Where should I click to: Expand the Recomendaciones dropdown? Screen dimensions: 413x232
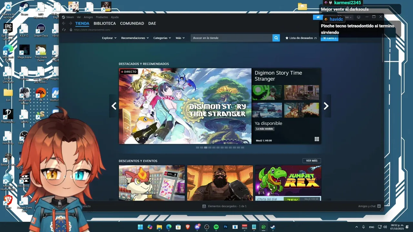tap(135, 38)
